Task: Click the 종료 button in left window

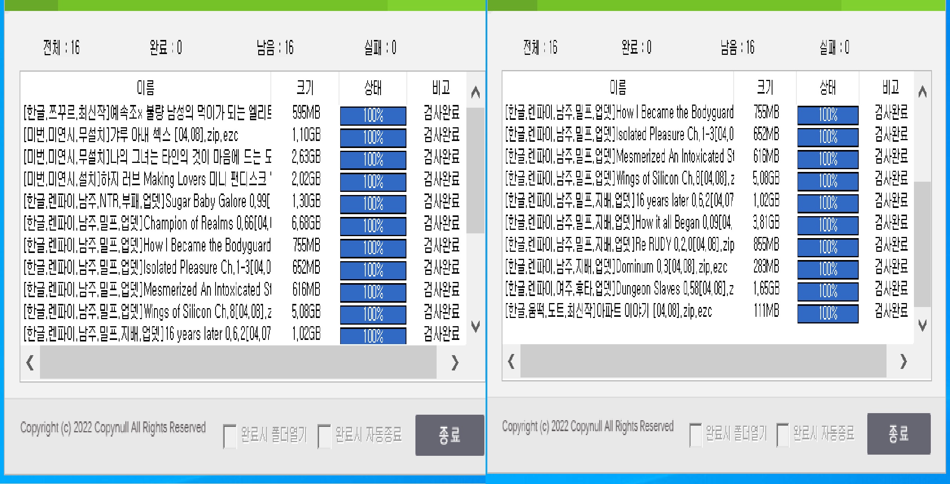Action: (x=450, y=435)
